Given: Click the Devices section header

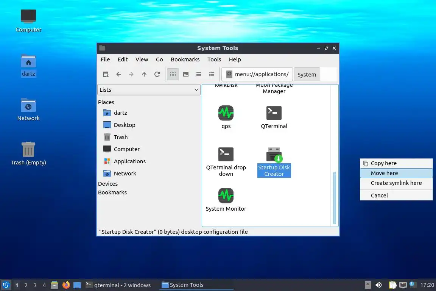Looking at the screenshot, I should click(108, 184).
